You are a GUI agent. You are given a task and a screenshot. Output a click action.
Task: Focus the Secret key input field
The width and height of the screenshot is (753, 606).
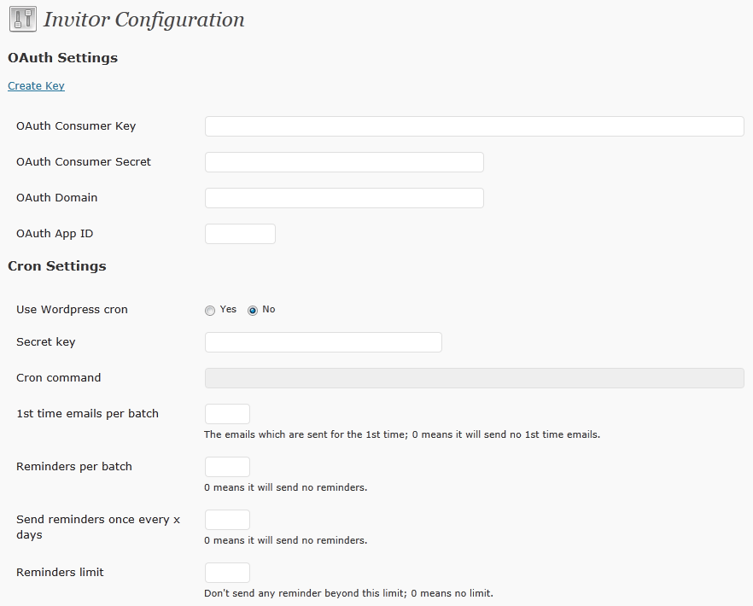(x=324, y=342)
